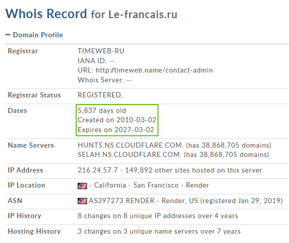Click 'California - San Francisco - Render' location

[x=152, y=185]
